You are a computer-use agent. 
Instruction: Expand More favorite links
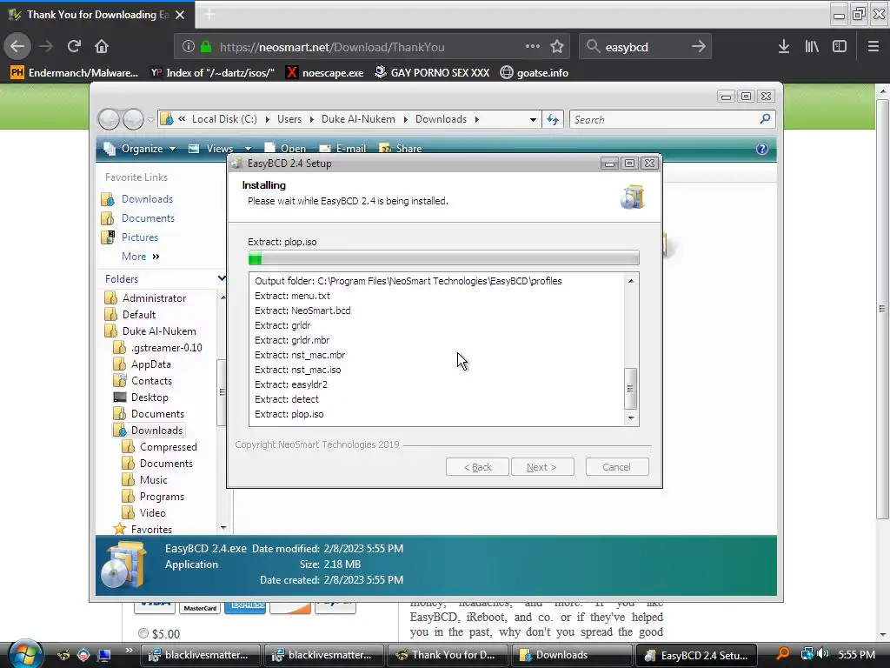point(140,257)
